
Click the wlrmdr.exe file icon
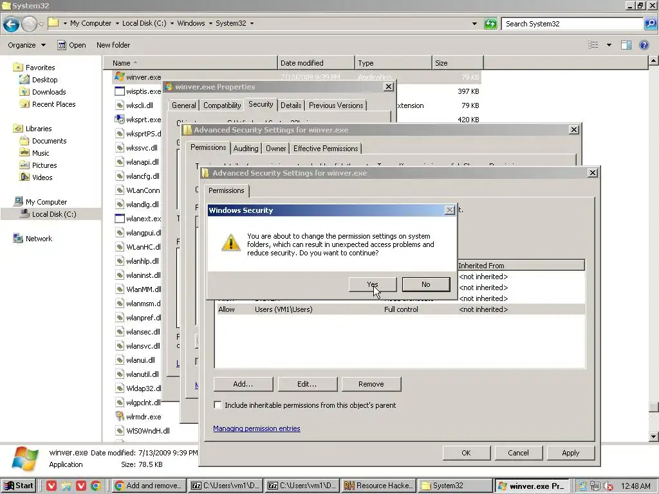(x=120, y=416)
